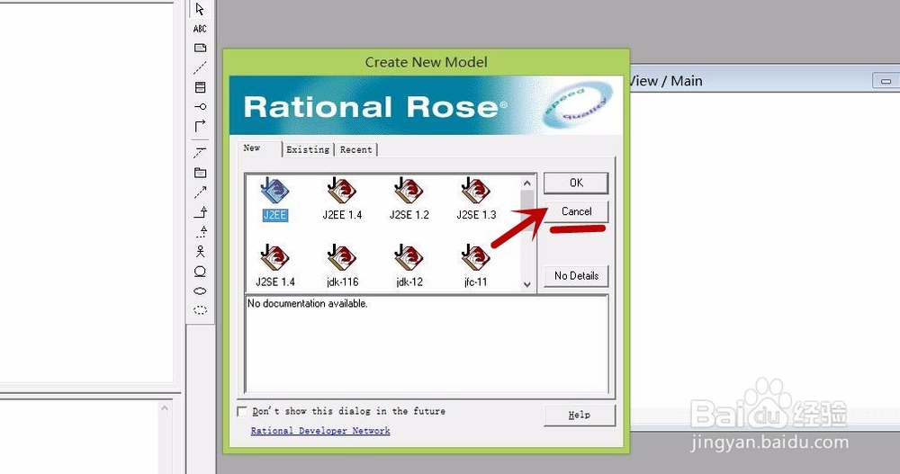This screenshot has width=900, height=474.
Task: Select the dashed oval tool
Action: [x=200, y=310]
